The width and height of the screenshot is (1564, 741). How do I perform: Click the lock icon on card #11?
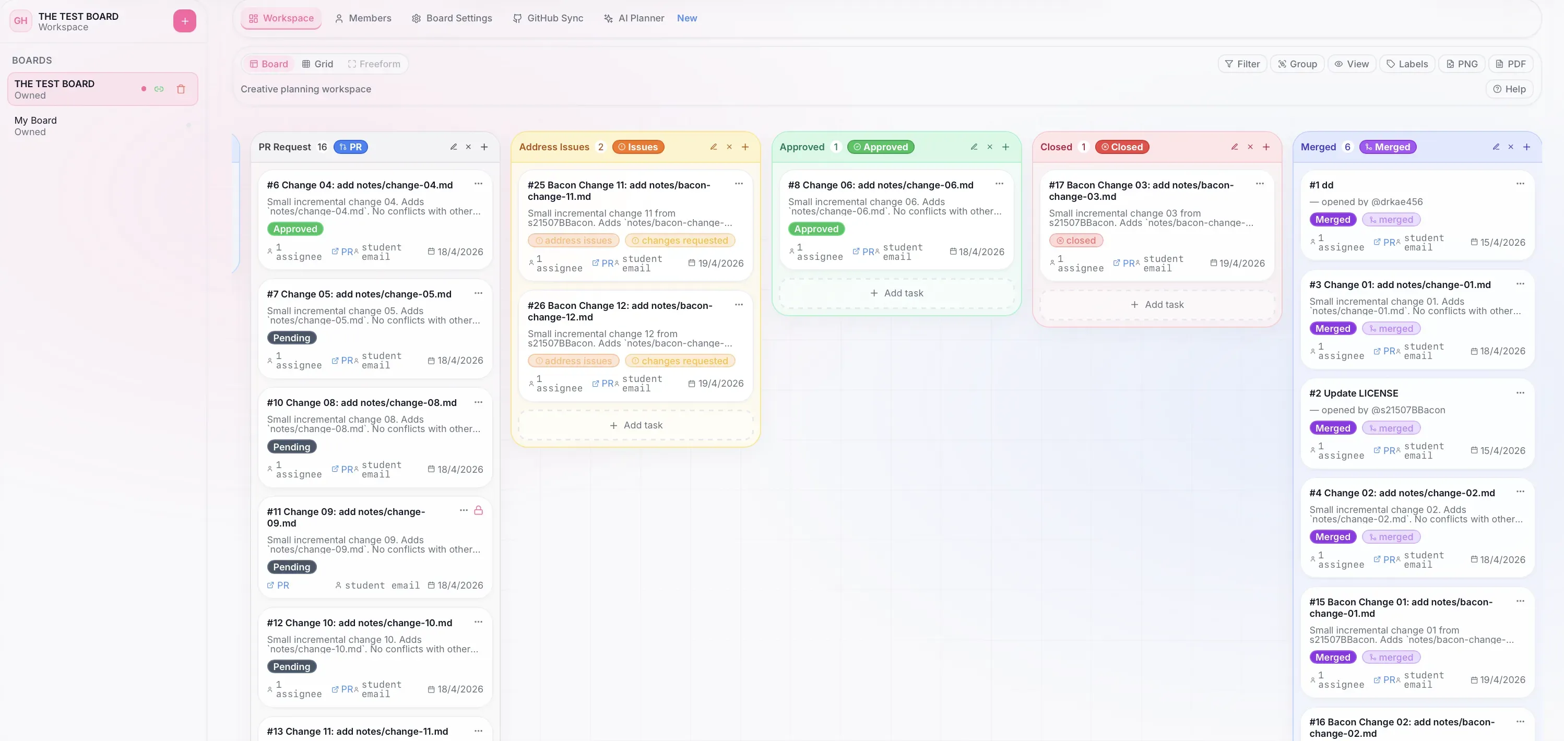pyautogui.click(x=478, y=510)
